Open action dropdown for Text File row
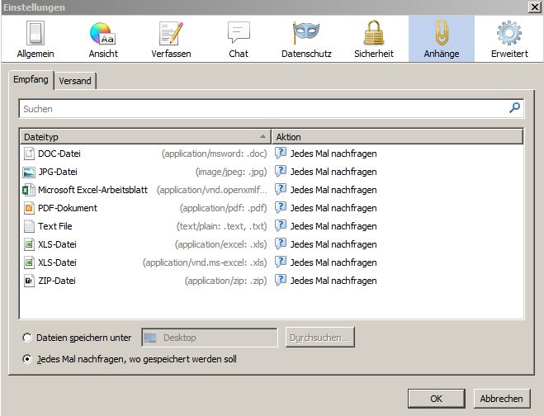Screen dimensions: 544x416 coord(397,226)
